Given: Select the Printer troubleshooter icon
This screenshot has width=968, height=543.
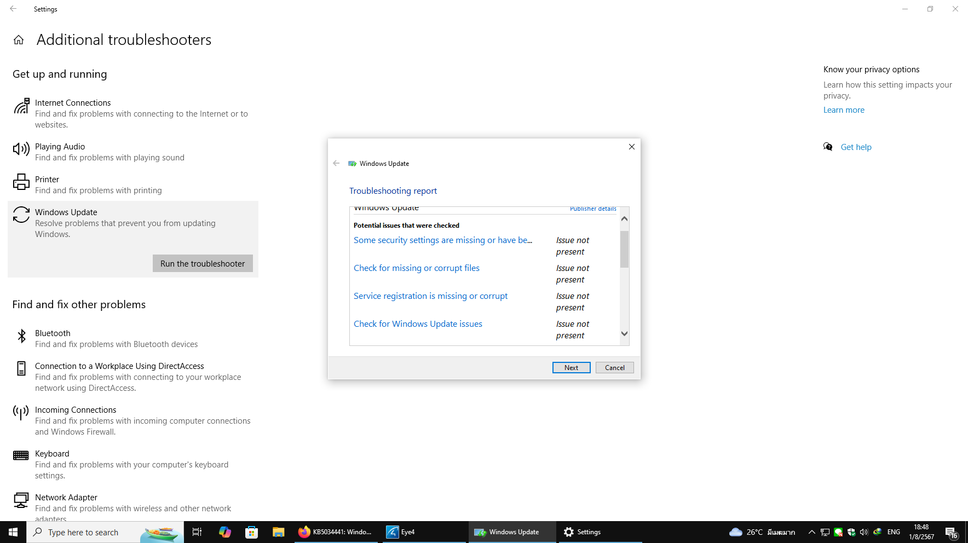Looking at the screenshot, I should click(x=21, y=182).
